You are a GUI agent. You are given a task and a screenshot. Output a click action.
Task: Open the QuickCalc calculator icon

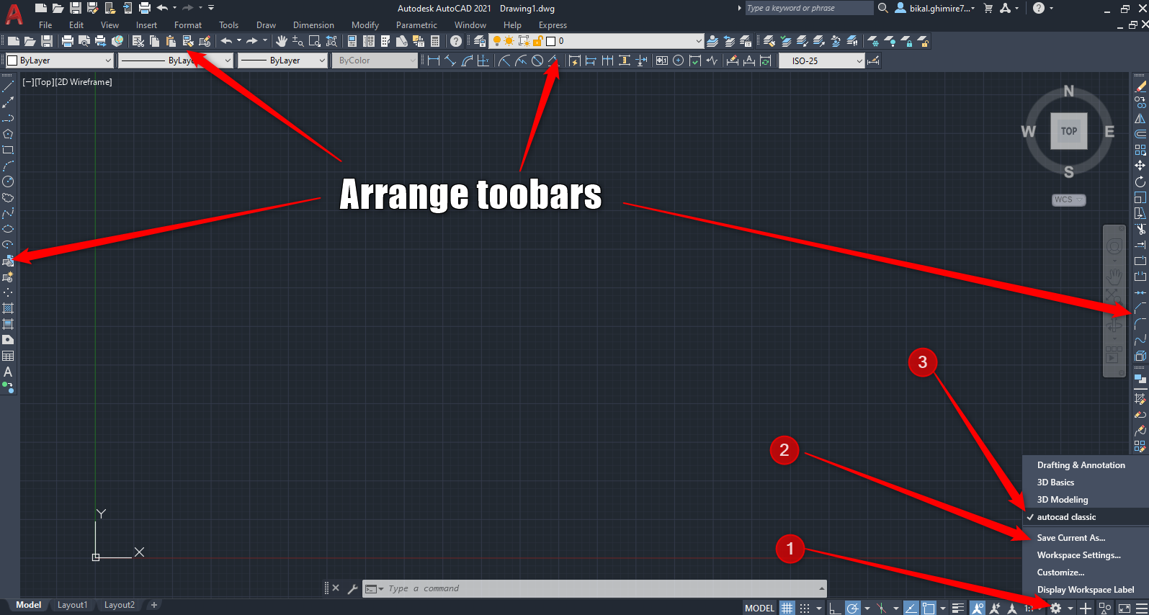pyautogui.click(x=435, y=41)
